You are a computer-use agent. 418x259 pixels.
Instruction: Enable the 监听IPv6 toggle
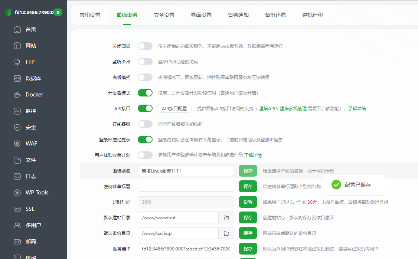point(145,62)
